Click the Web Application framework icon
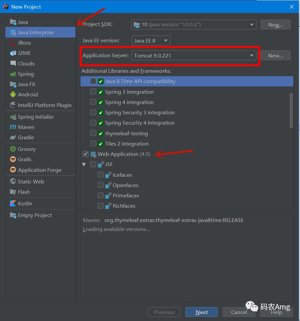The height and width of the screenshot is (321, 300). 93,154
